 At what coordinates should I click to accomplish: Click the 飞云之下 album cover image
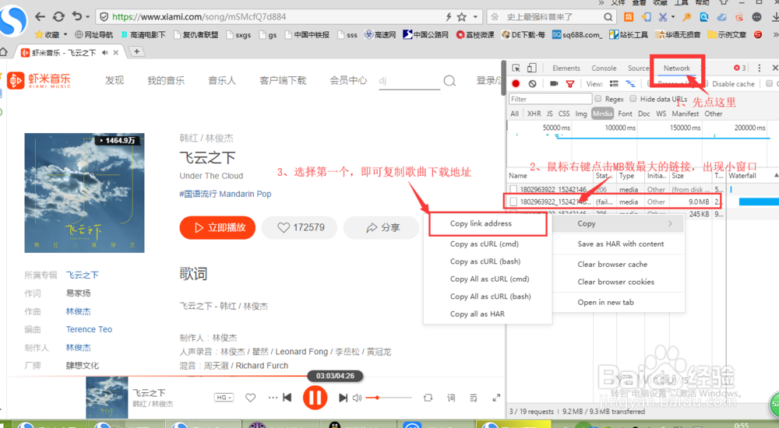(x=84, y=193)
